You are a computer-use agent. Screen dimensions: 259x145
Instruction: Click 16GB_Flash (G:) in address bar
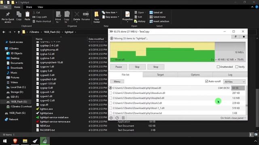pos(52,32)
